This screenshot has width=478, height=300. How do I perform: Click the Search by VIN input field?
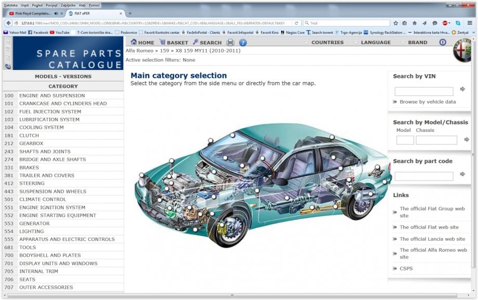[423, 91]
